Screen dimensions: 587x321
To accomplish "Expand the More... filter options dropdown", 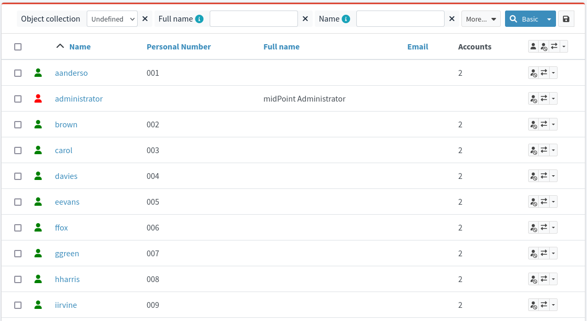I will tap(481, 19).
